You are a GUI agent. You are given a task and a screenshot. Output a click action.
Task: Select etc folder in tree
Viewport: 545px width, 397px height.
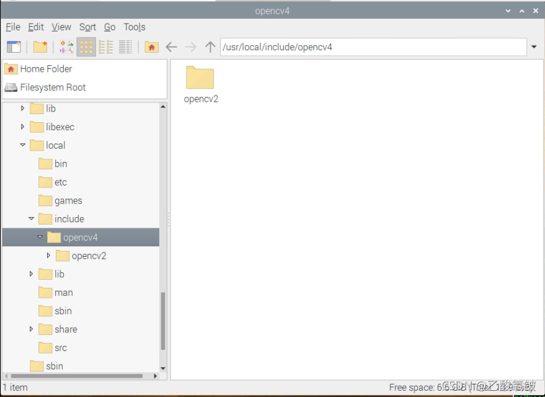81,182
